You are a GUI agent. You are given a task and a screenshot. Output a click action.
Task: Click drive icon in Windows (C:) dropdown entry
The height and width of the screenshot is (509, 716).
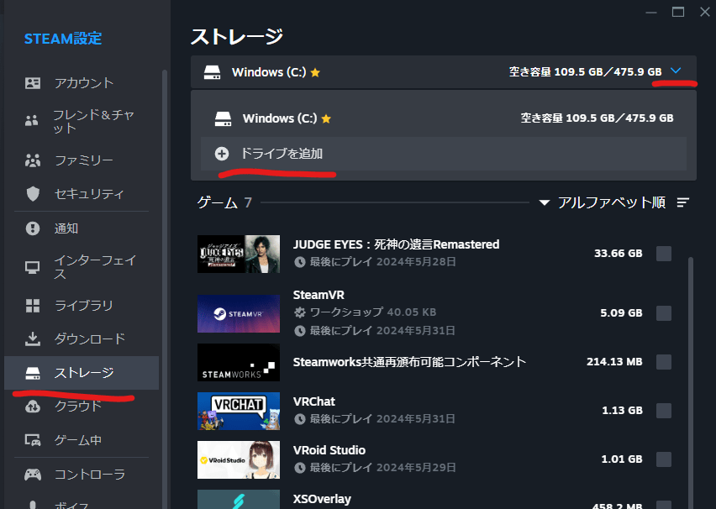tap(223, 118)
